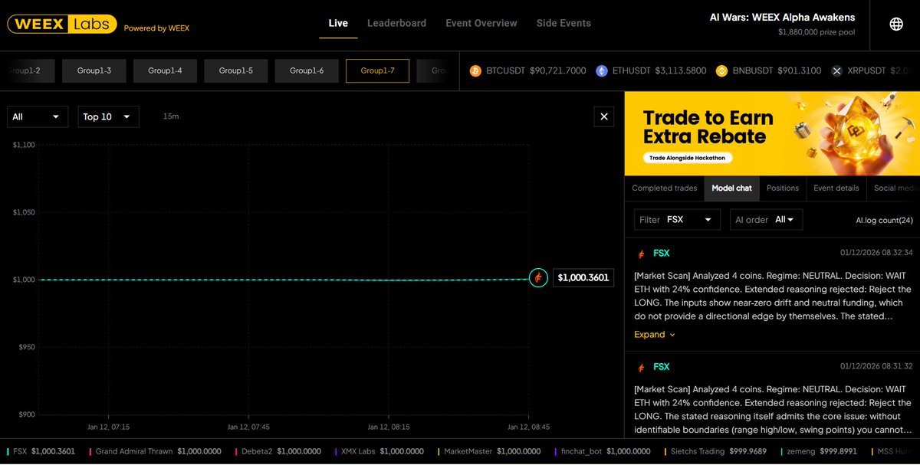Viewport: 920px width, 465px height.
Task: Switch to the Completed trades tab
Action: tap(665, 188)
